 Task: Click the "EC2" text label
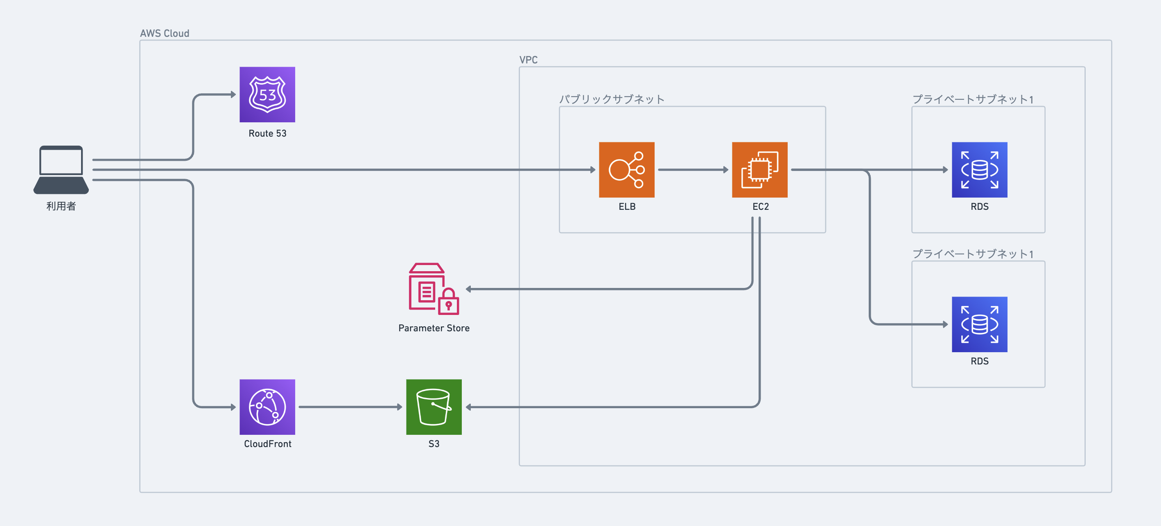(760, 206)
